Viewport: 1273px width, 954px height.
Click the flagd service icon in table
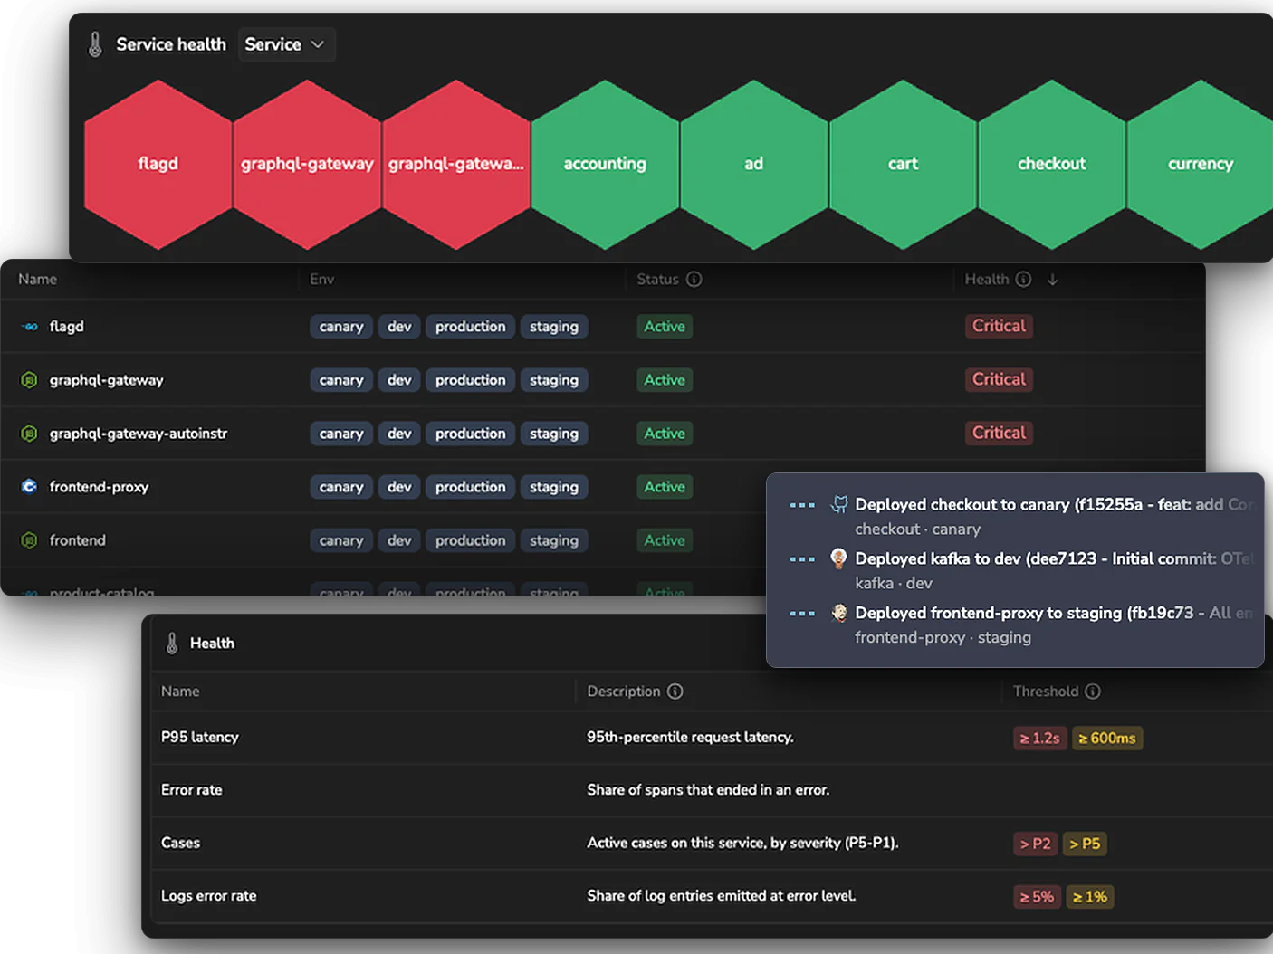[30, 327]
